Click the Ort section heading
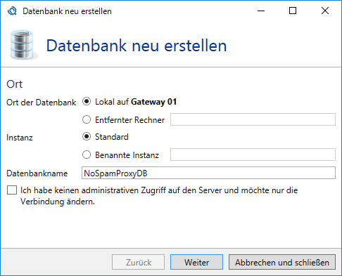 pos(15,84)
